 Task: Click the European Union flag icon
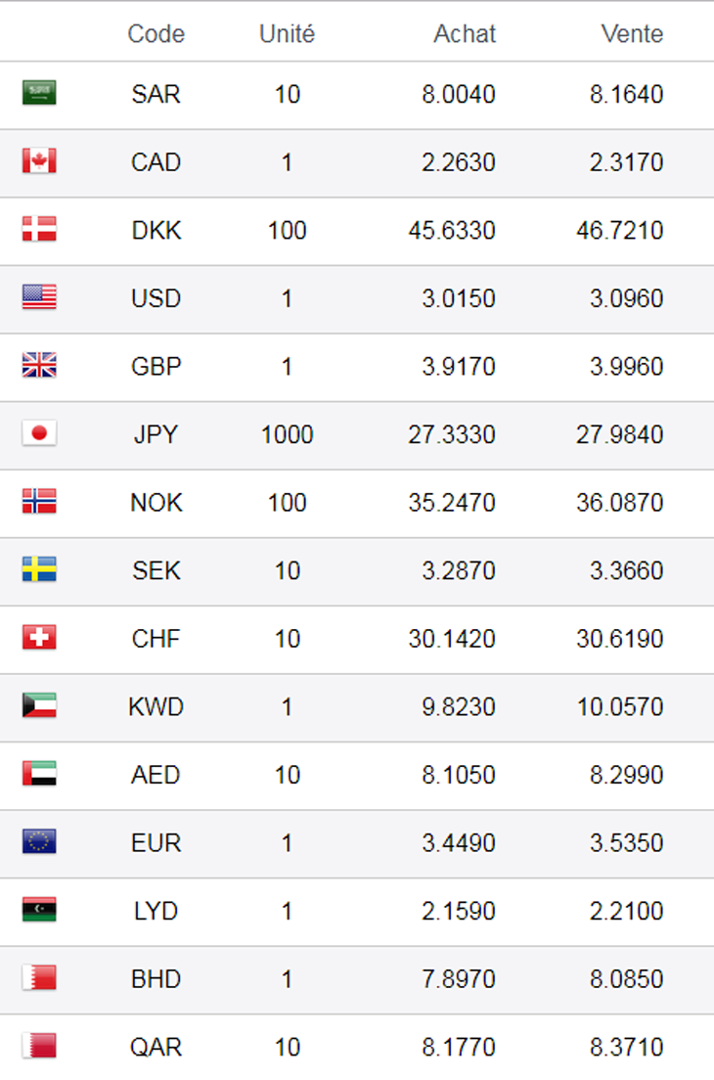point(39,842)
